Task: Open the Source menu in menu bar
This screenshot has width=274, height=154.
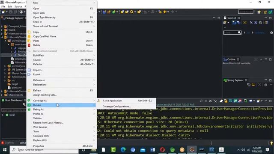Action: coord(18,7)
